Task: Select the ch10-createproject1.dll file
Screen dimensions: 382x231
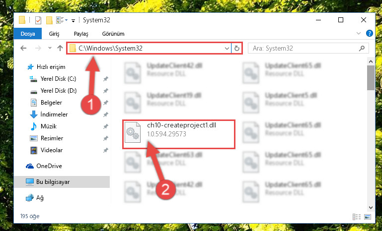Action: point(178,133)
